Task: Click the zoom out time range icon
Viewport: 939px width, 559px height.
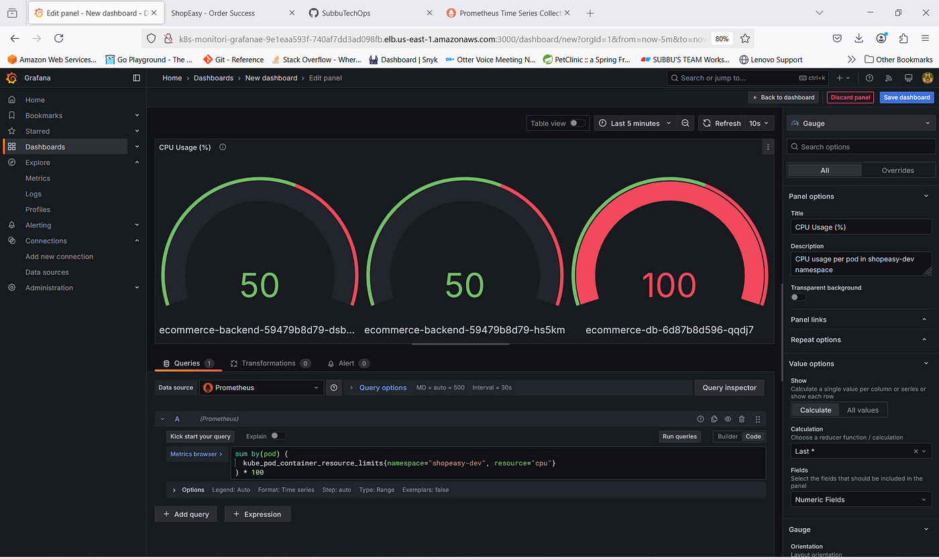Action: click(x=685, y=123)
